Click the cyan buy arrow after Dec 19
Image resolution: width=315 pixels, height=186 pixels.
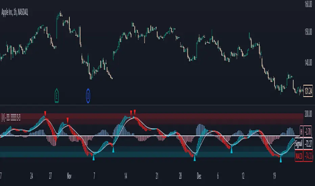pos(281,160)
